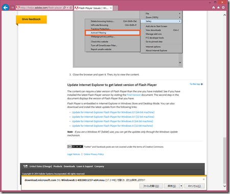The width and height of the screenshot is (230, 194).
Task: Open the Tools gear icon
Action: (x=223, y=8)
